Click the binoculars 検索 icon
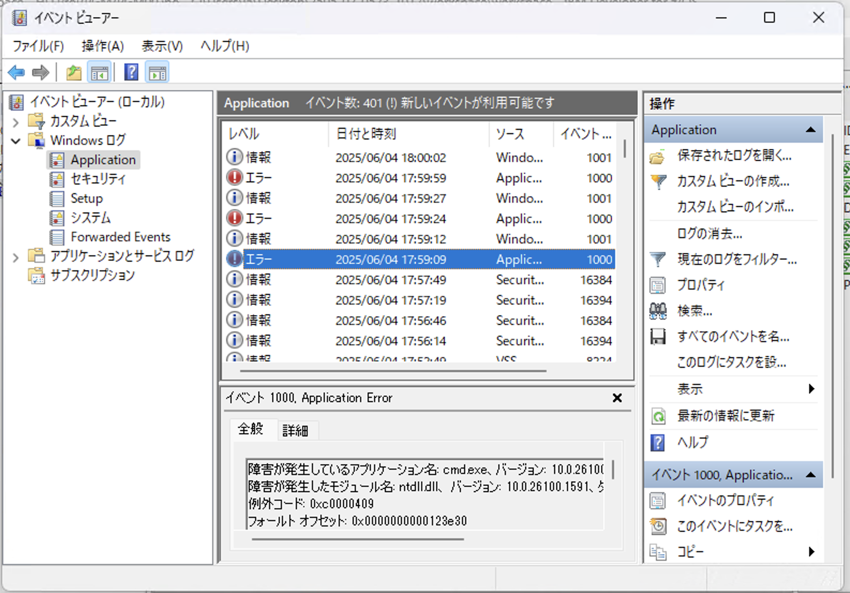The width and height of the screenshot is (850, 593). (658, 311)
